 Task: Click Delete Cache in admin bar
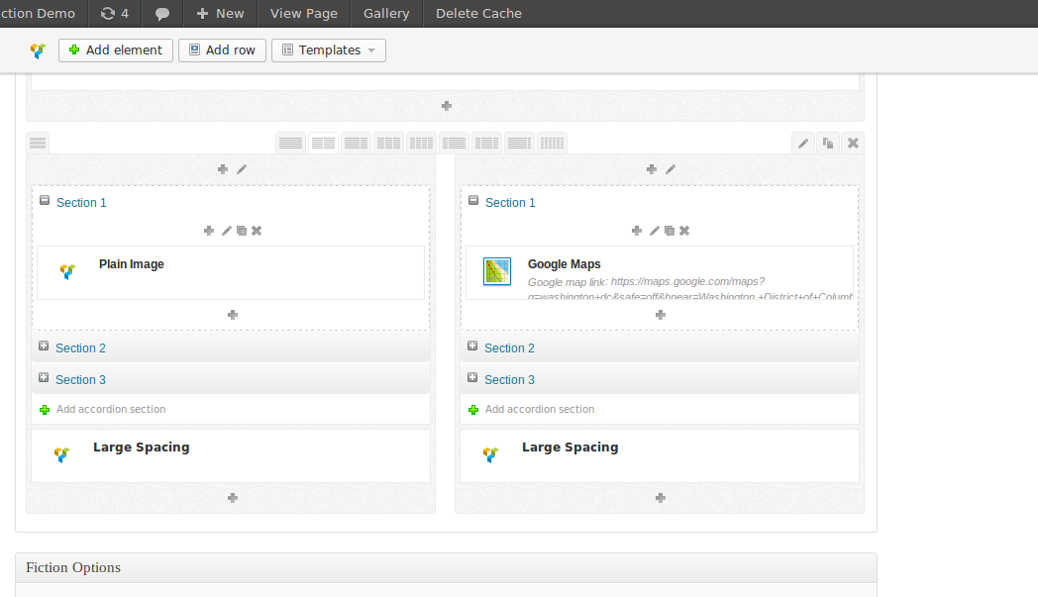click(478, 13)
